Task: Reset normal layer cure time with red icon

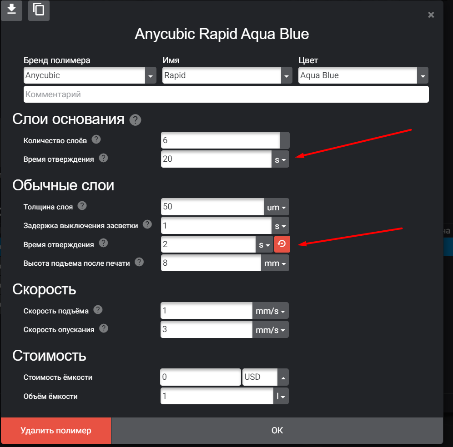Action: click(282, 244)
